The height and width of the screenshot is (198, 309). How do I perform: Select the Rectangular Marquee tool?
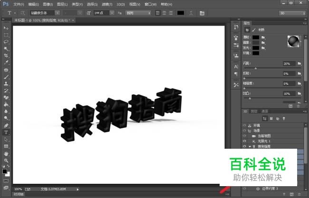(x=6, y=35)
